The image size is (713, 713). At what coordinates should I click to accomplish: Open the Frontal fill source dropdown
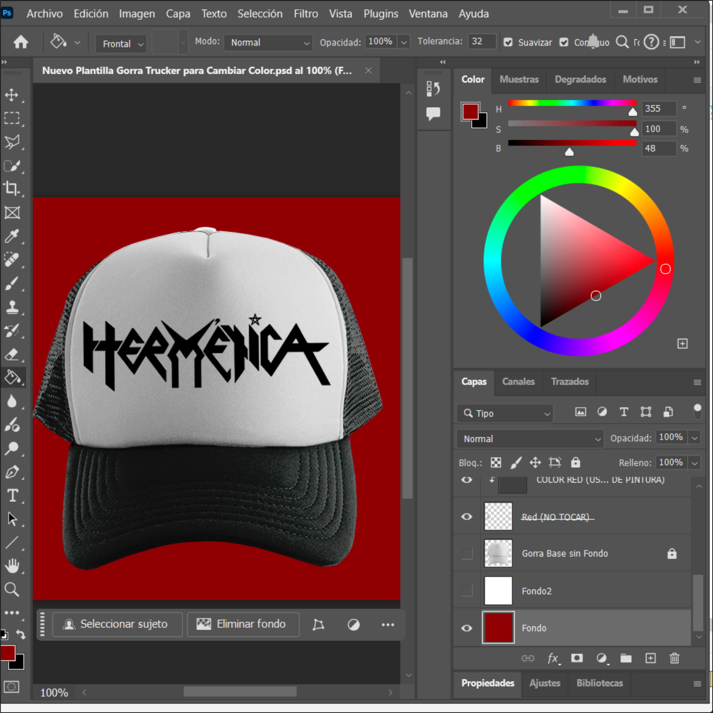[x=121, y=44]
